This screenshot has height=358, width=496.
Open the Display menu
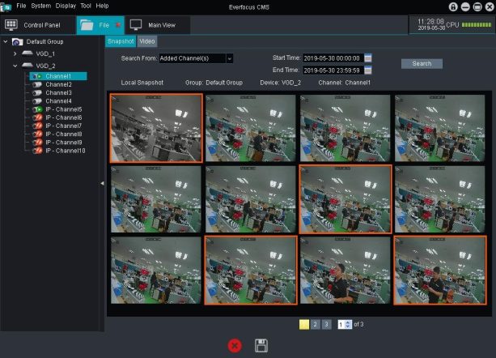[x=66, y=6]
